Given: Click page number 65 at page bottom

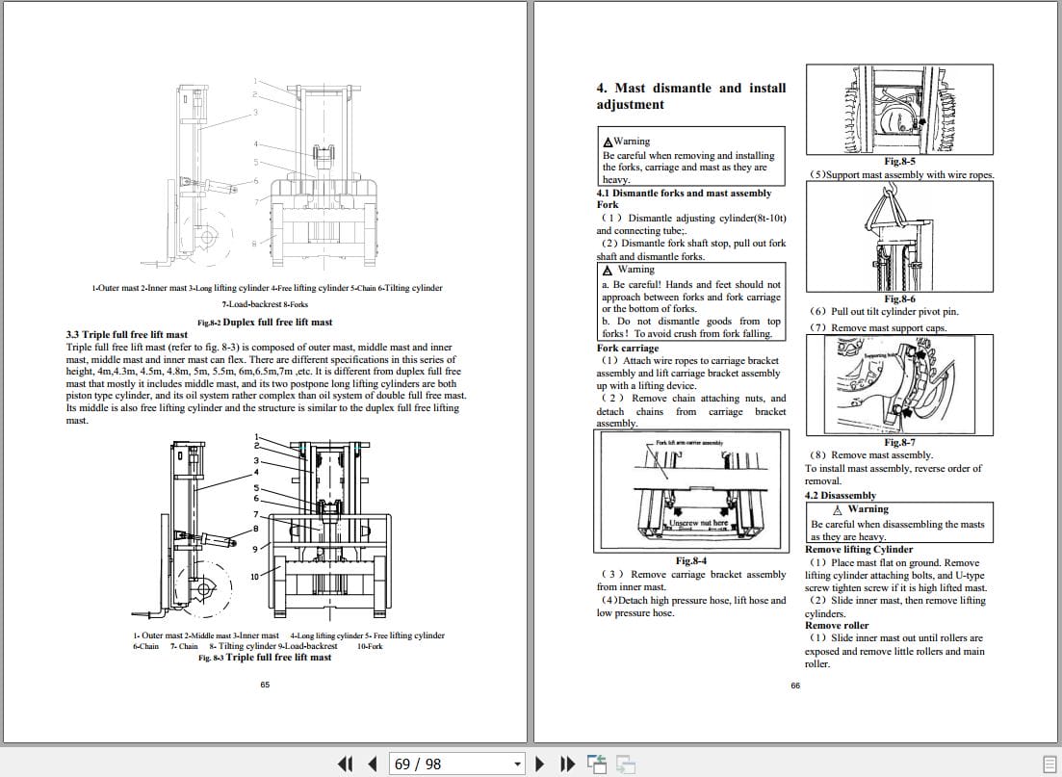Looking at the screenshot, I should [265, 685].
